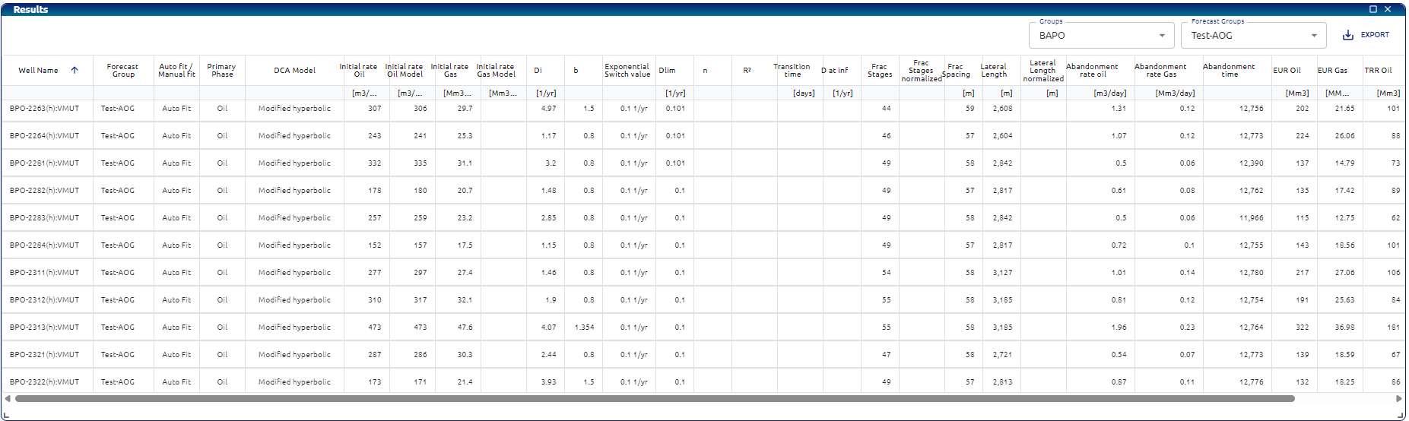Close the Results panel
Screen dimensions: 1409x421
(1388, 9)
